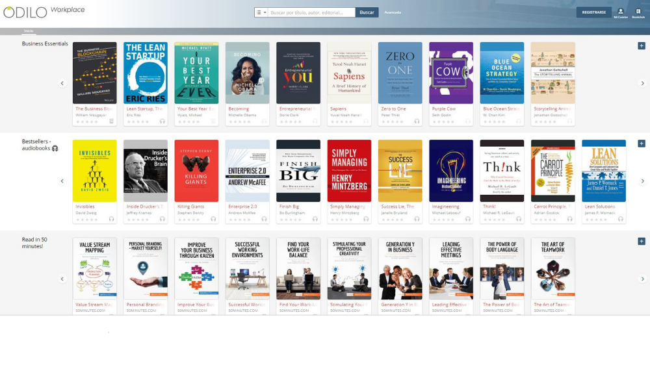Open the Business Essentials section heading
The height and width of the screenshot is (367, 650).
click(45, 44)
